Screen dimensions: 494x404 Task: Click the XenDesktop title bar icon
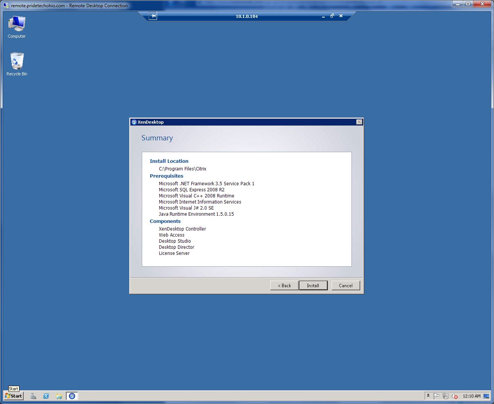pos(134,122)
